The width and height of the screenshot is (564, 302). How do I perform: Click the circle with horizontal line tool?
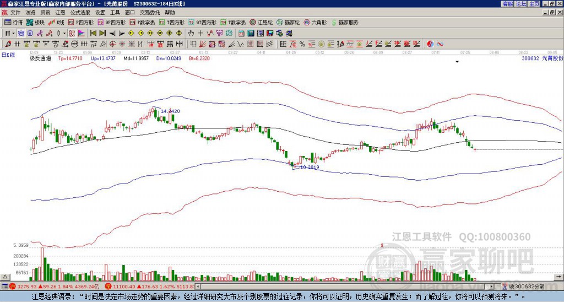(74, 44)
